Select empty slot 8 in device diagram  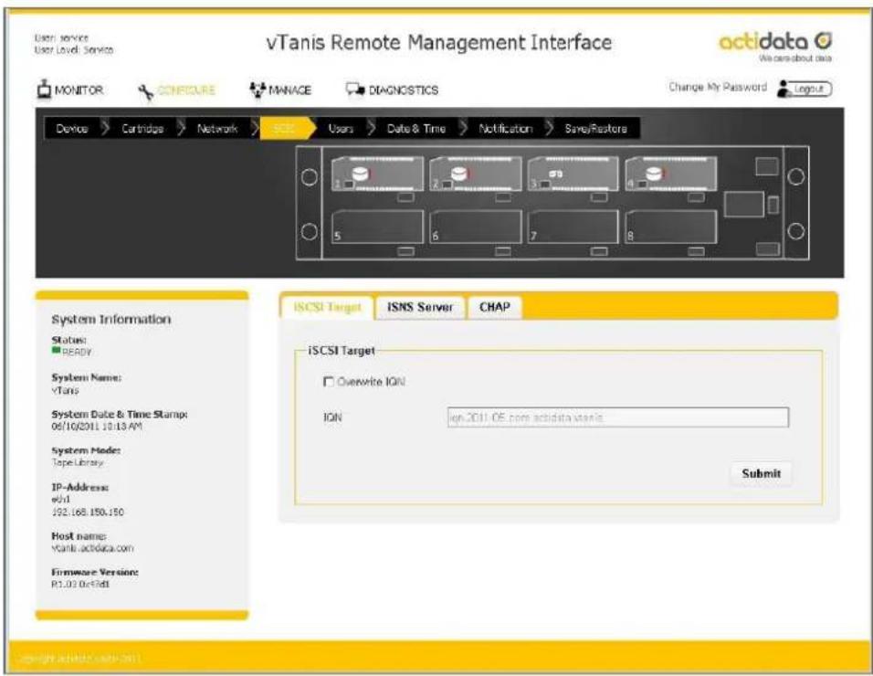pos(671,227)
